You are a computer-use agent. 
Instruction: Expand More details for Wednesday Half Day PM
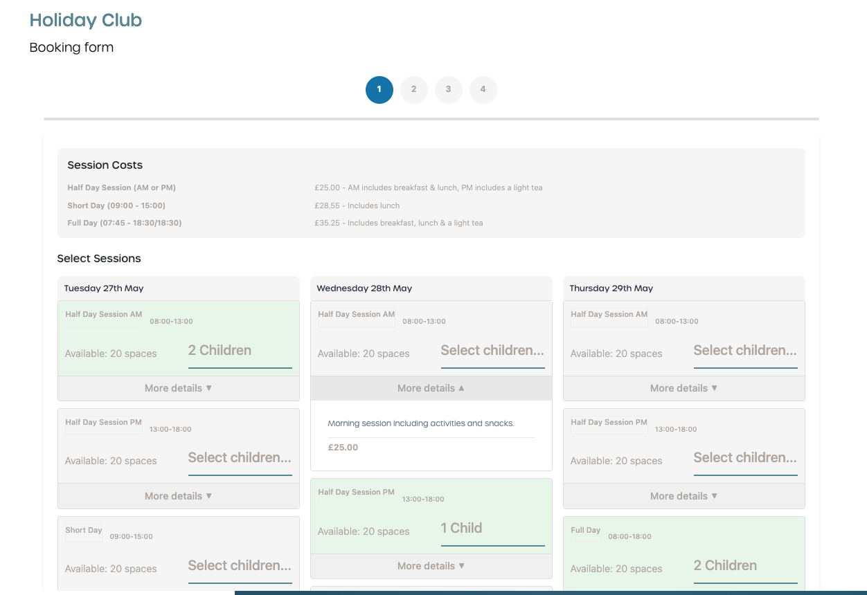click(431, 566)
